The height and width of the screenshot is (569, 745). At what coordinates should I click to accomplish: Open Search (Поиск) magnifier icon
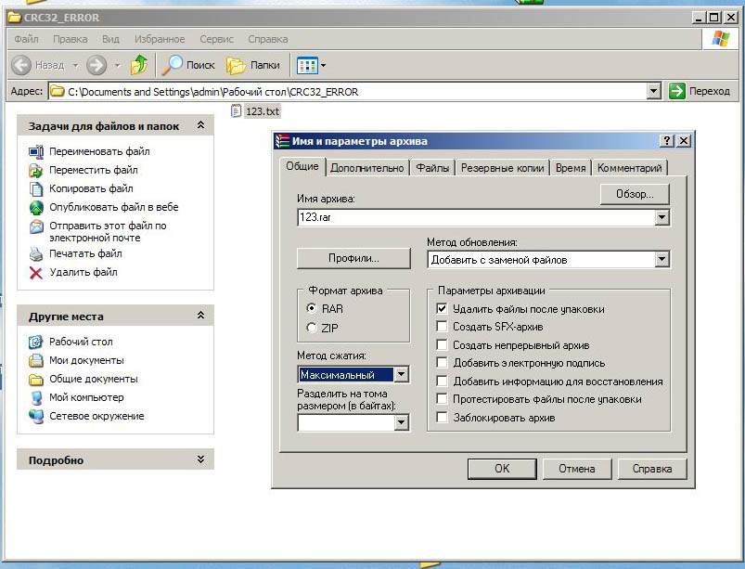click(x=172, y=65)
